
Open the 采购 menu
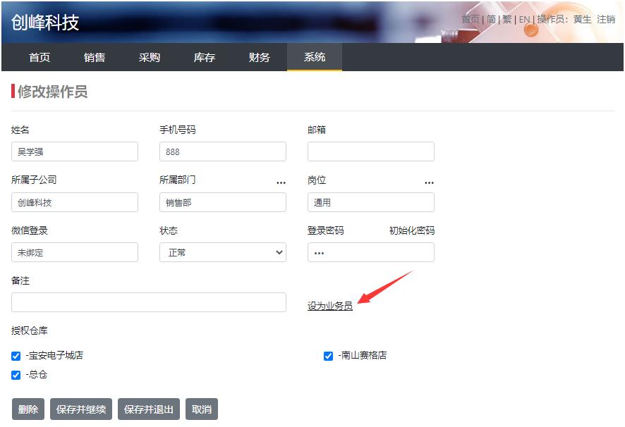click(x=150, y=57)
